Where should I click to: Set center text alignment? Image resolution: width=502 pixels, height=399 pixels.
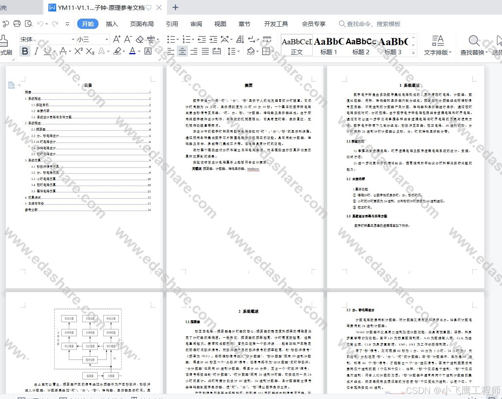(182, 51)
